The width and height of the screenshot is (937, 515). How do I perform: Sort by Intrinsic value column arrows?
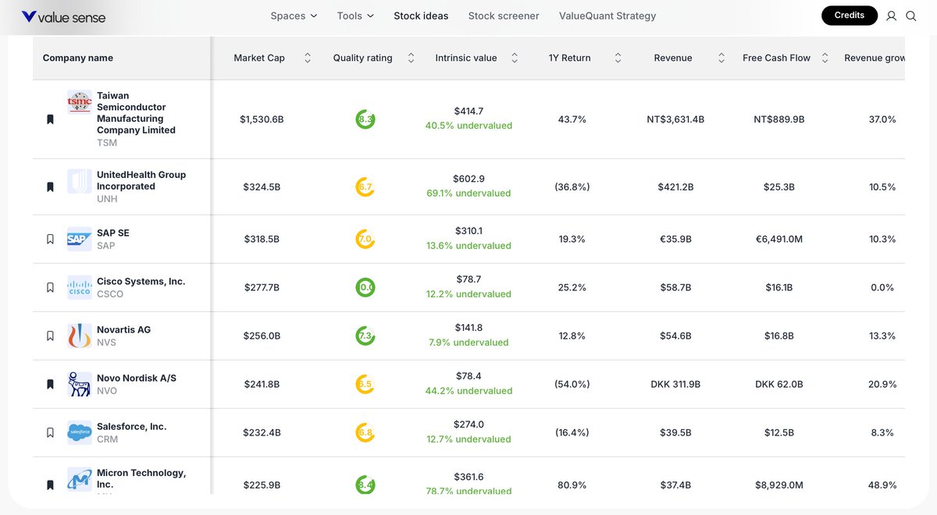pyautogui.click(x=515, y=58)
